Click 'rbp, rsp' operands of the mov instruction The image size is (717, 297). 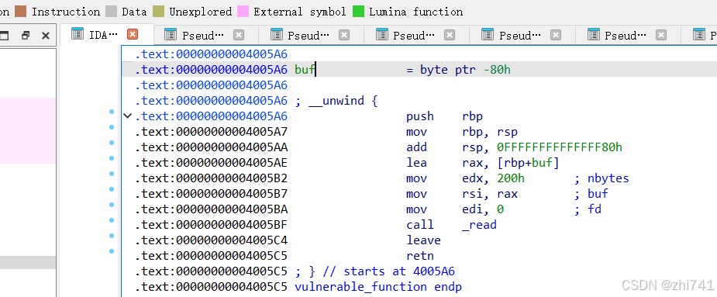tap(490, 132)
